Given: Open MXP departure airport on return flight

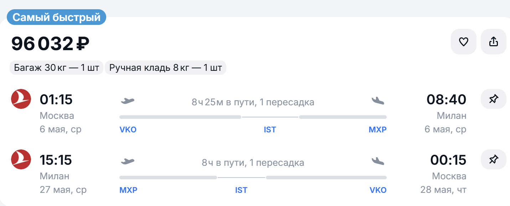Looking at the screenshot, I should tap(128, 190).
